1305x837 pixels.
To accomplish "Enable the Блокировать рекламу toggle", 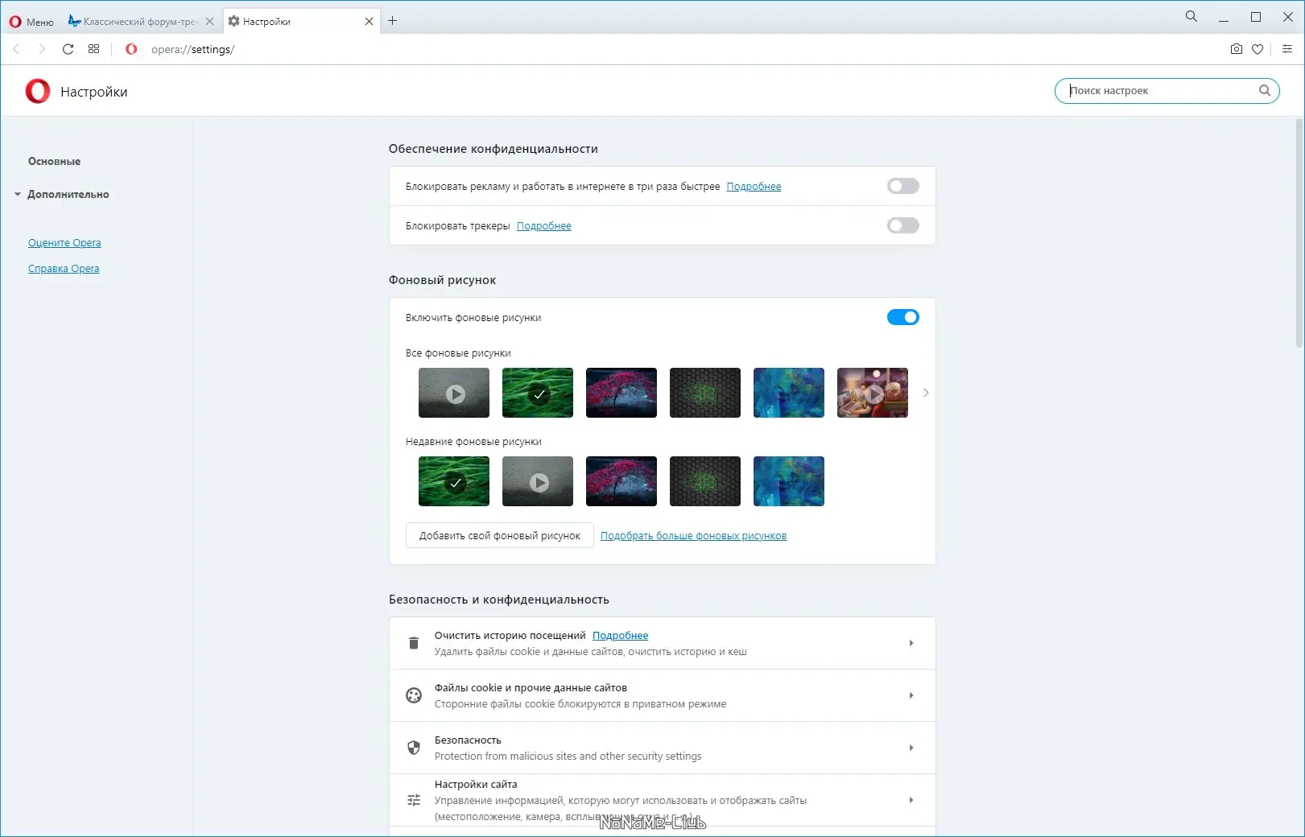I will click(x=902, y=186).
